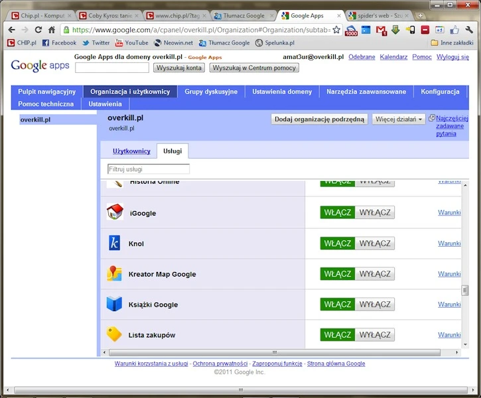Turn on iGoogle with WŁĄCZ

click(x=338, y=212)
